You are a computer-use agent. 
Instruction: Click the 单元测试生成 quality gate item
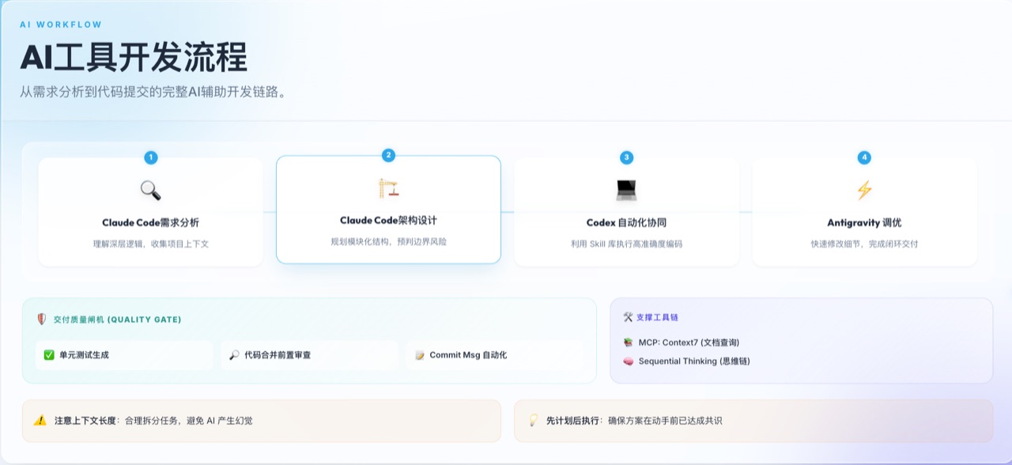pos(124,355)
